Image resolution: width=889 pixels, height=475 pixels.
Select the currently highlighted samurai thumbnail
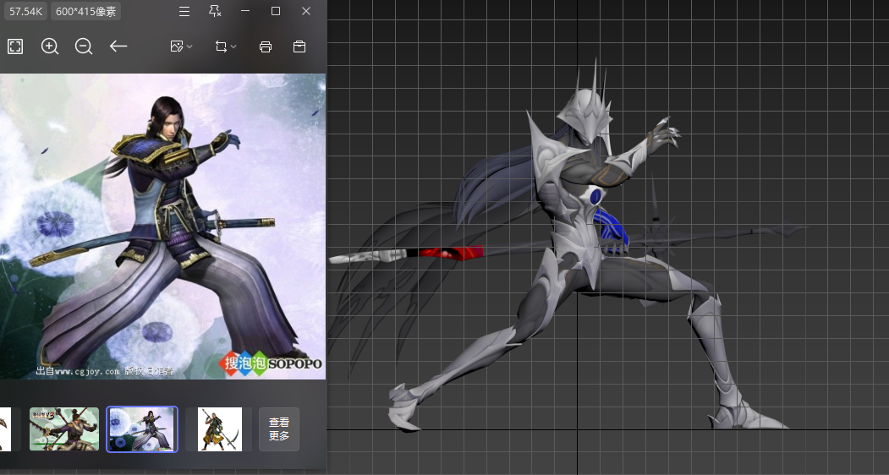tap(142, 429)
